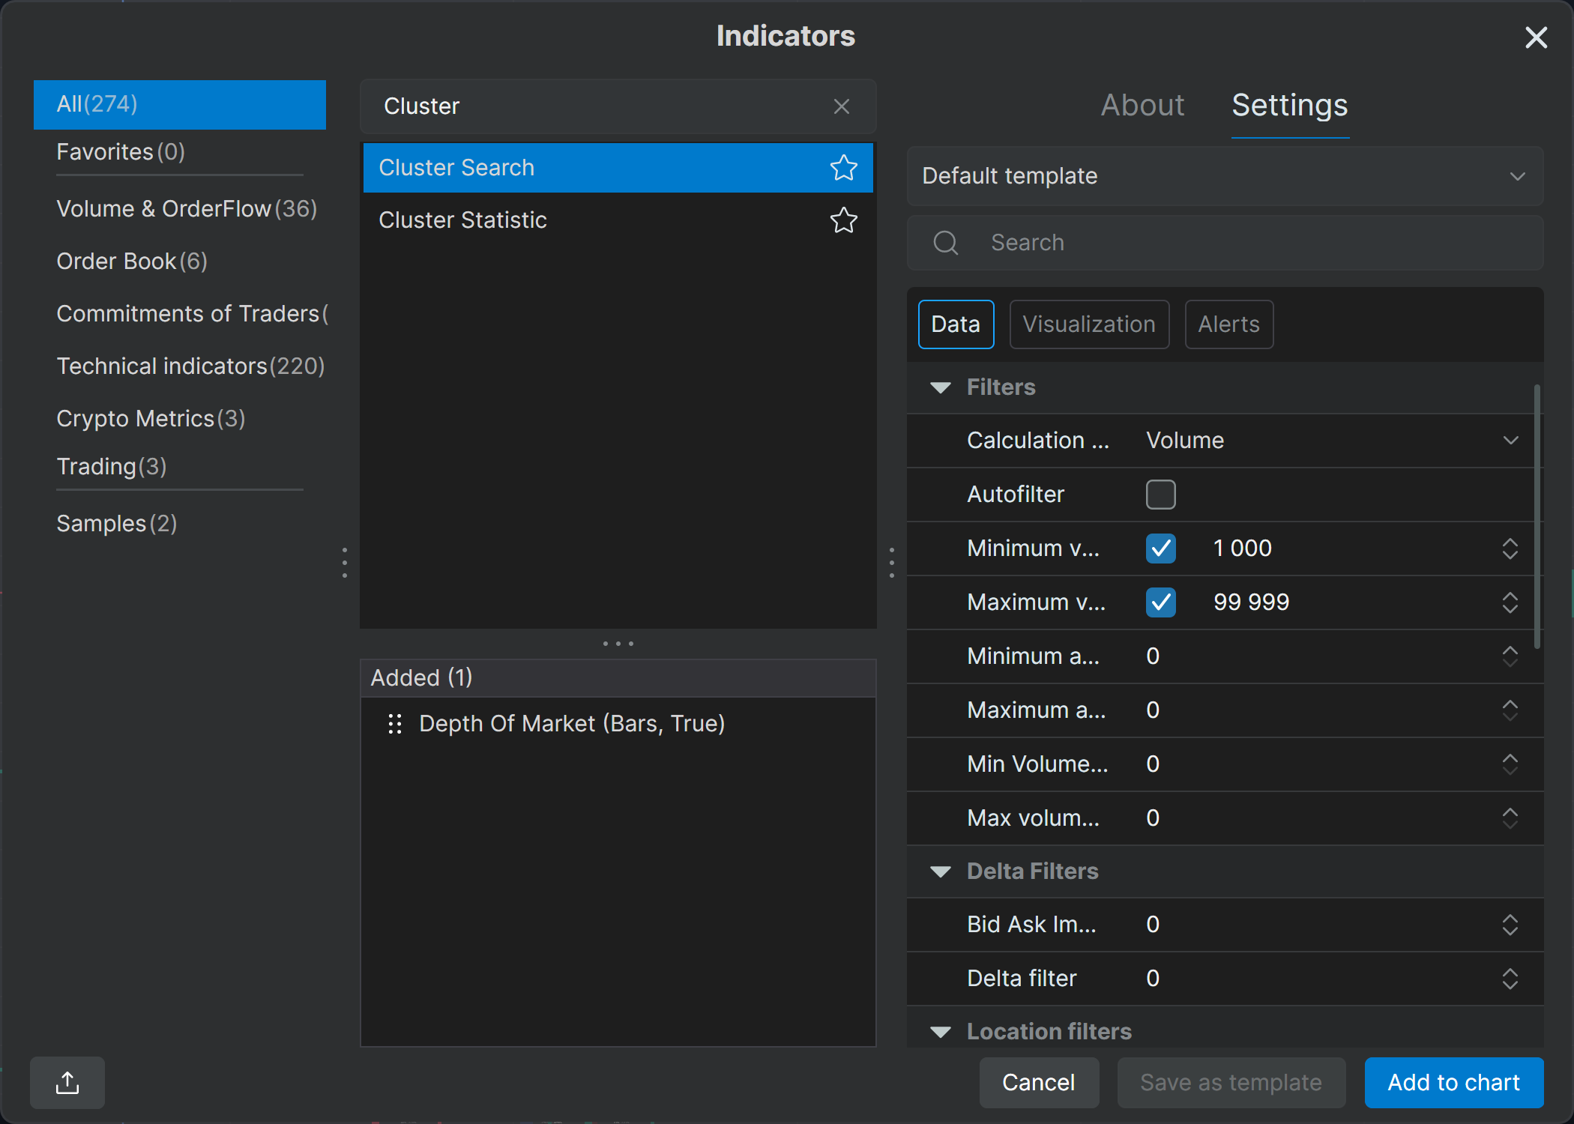The width and height of the screenshot is (1574, 1124).
Task: Click the horizontal splitter dots above Added
Action: coord(618,643)
